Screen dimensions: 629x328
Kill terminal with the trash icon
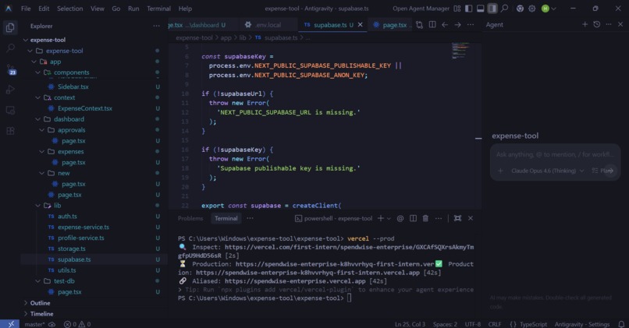pos(425,218)
